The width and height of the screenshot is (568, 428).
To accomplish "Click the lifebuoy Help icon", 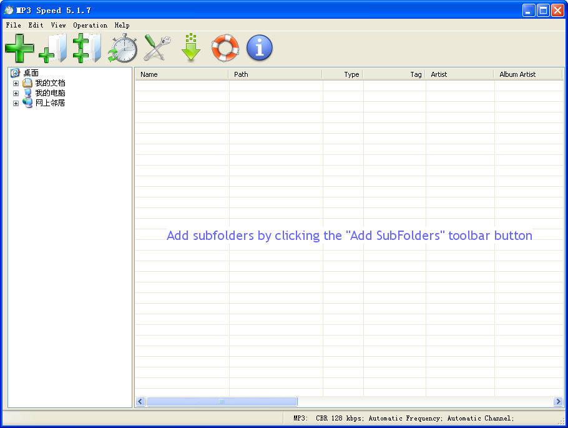I will 225,47.
